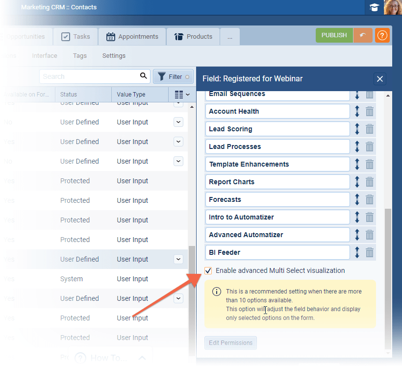Open the more tabs ellipsis menu
The image size is (402, 366).
[x=230, y=37]
